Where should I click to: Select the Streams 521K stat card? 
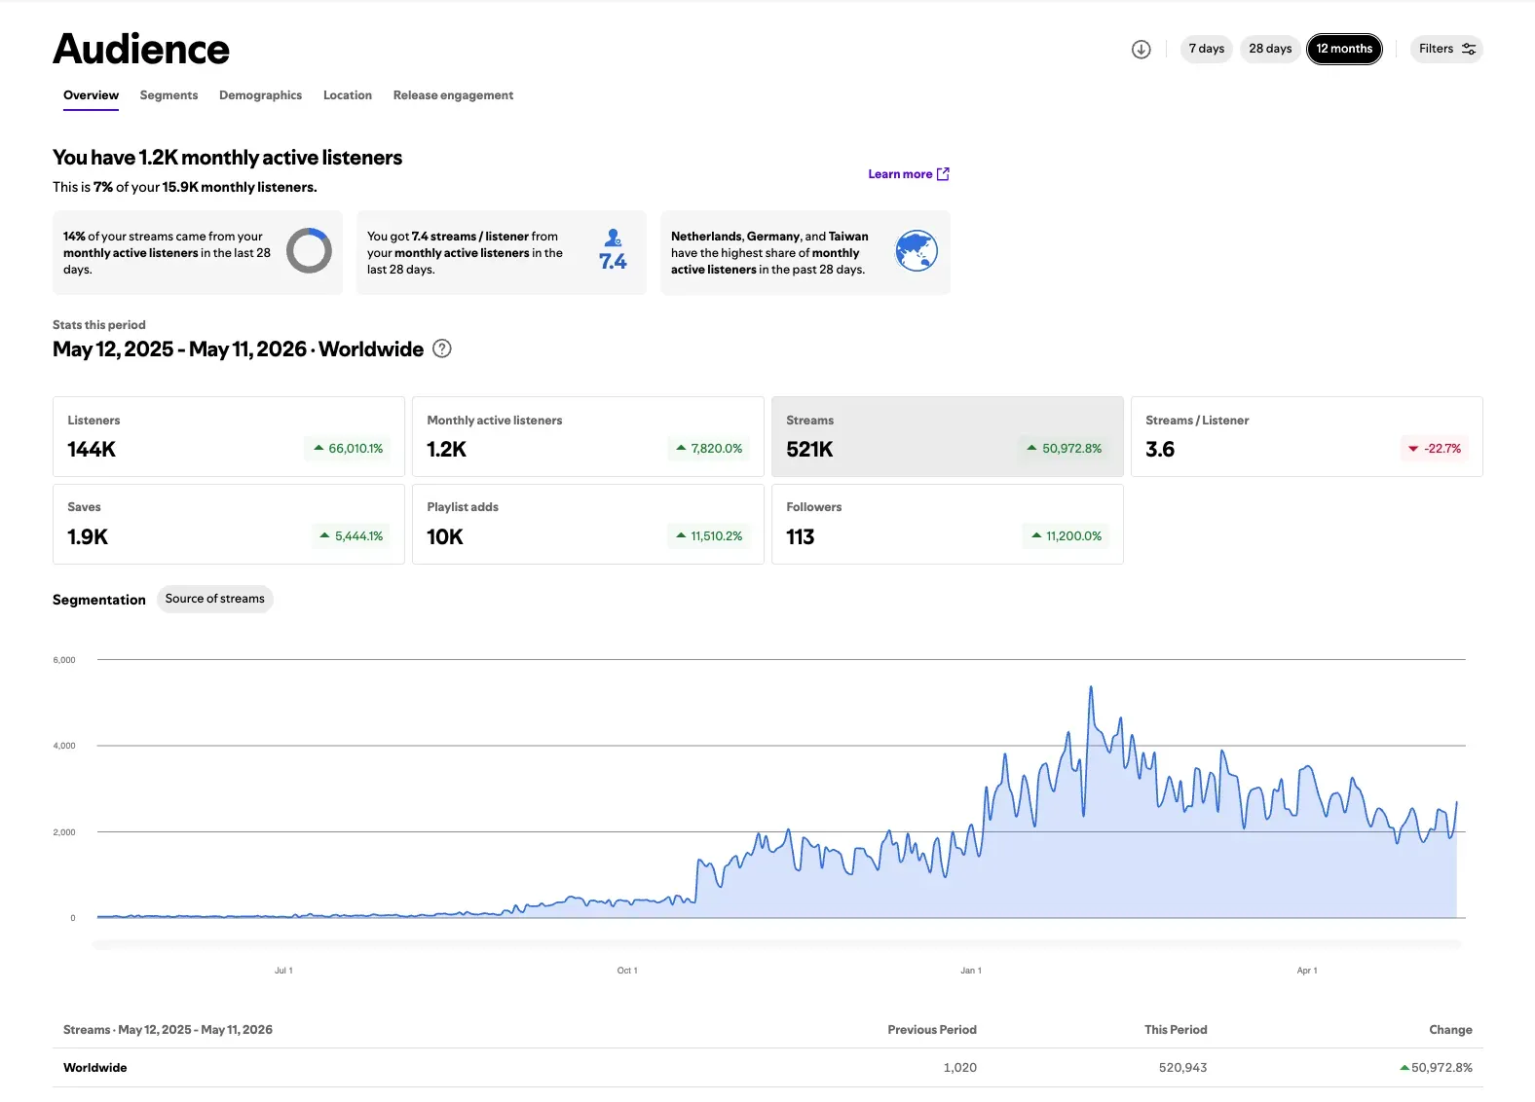tap(948, 436)
